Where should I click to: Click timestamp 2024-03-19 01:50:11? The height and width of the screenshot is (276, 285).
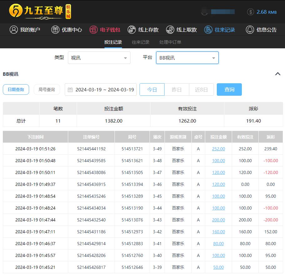(x=35, y=172)
